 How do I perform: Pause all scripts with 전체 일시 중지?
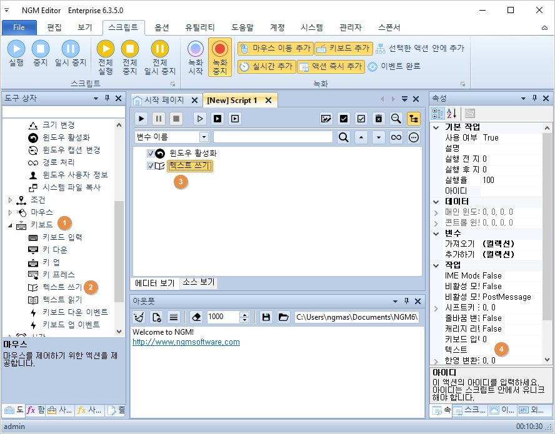pos(160,57)
